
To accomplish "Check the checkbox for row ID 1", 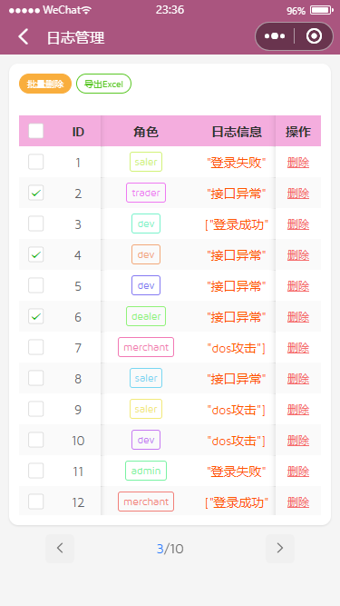I will (x=36, y=162).
